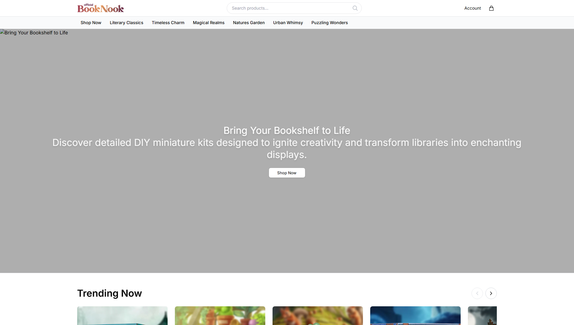Open the Puzzling Wonders category
The image size is (574, 325).
click(x=330, y=23)
